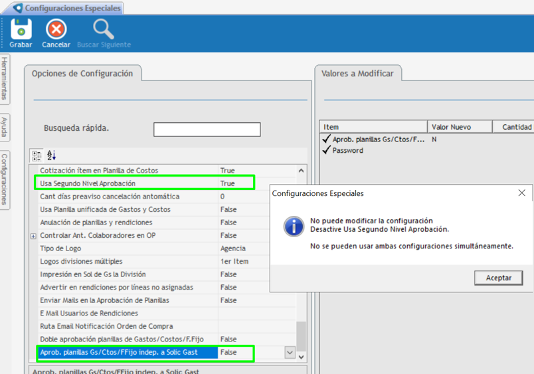
Task: Sort property grid alphabetically
Action: [x=51, y=155]
